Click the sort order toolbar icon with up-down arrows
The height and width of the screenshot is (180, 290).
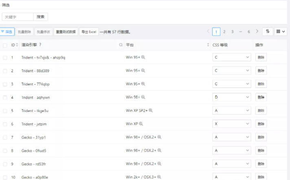pos(268,31)
